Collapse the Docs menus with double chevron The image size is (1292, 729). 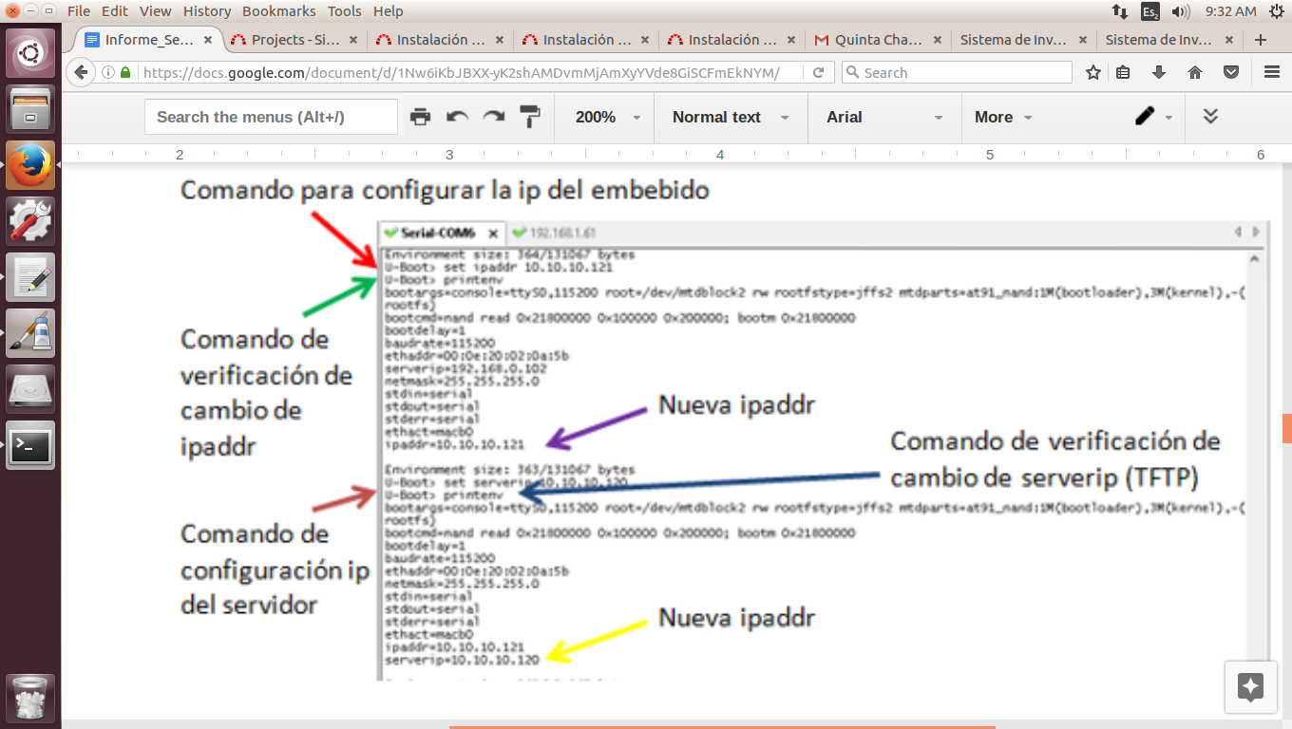tap(1210, 117)
